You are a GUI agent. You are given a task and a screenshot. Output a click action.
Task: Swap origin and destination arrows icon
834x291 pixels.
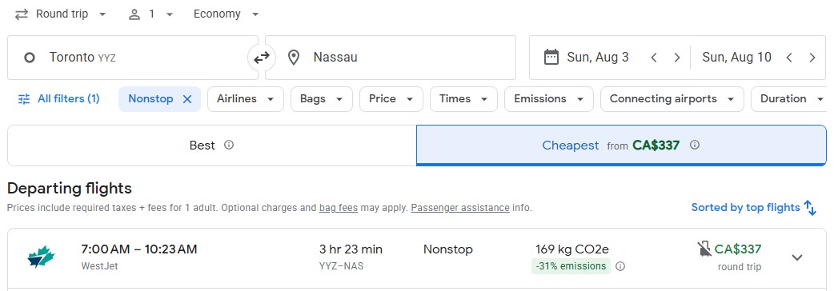point(261,58)
